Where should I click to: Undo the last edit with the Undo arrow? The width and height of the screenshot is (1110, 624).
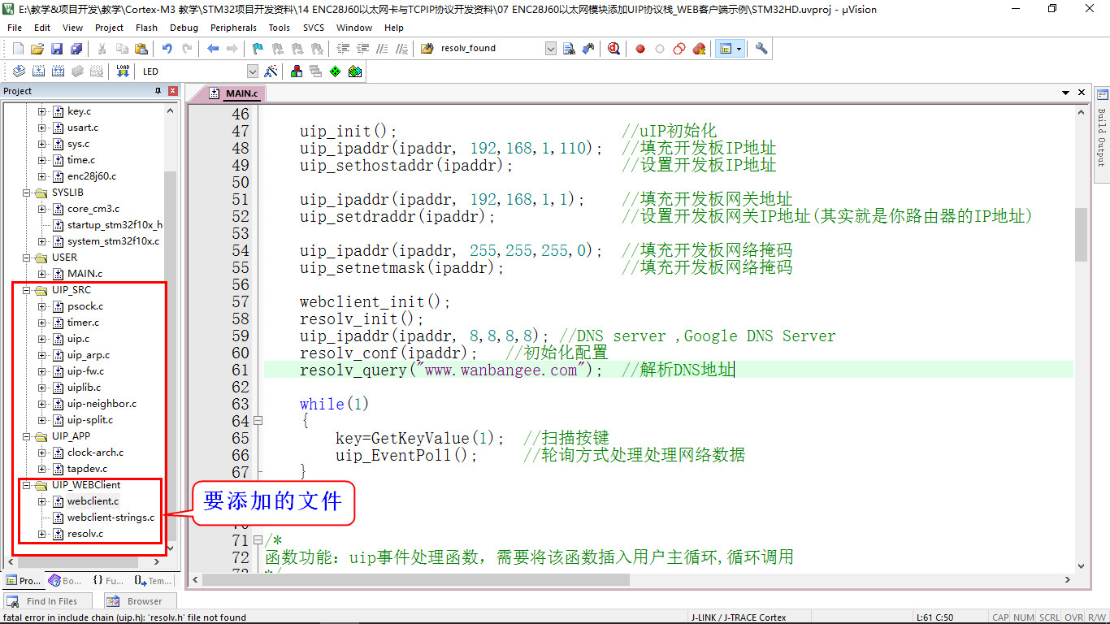[167, 49]
